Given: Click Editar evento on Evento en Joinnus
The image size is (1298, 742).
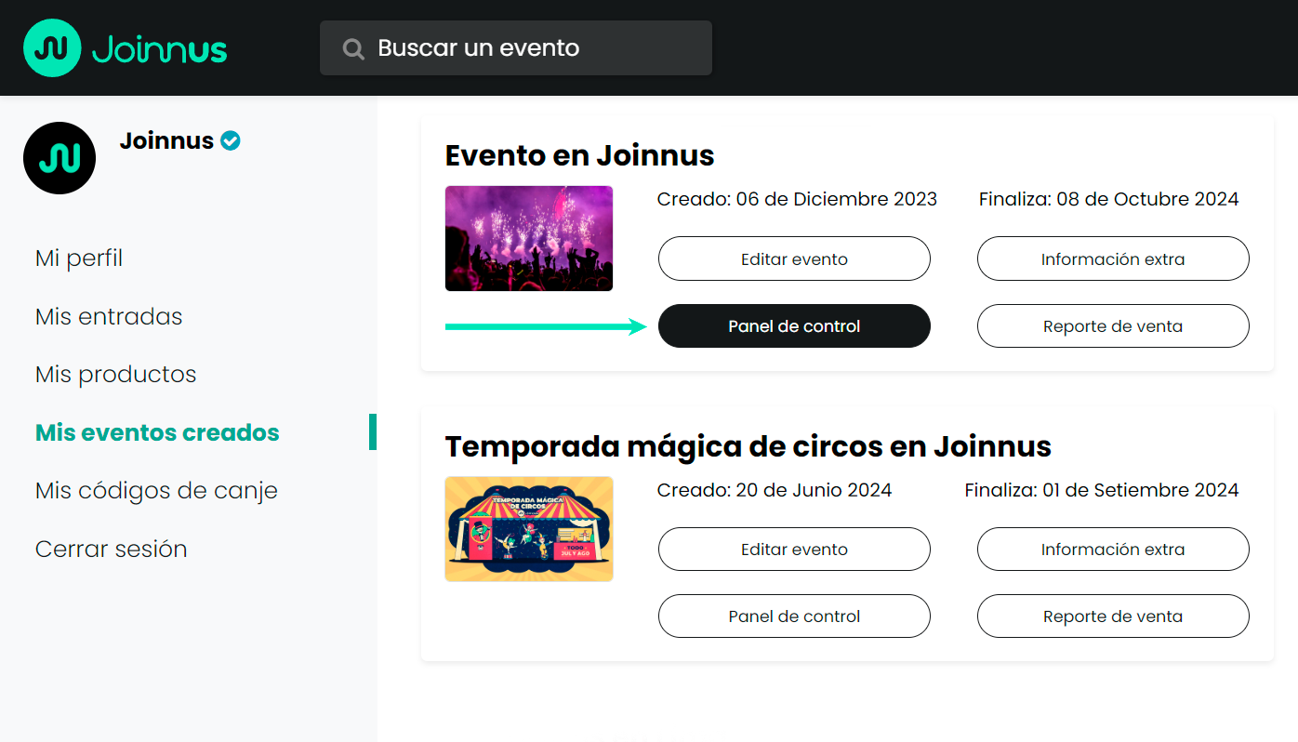Looking at the screenshot, I should tap(794, 258).
